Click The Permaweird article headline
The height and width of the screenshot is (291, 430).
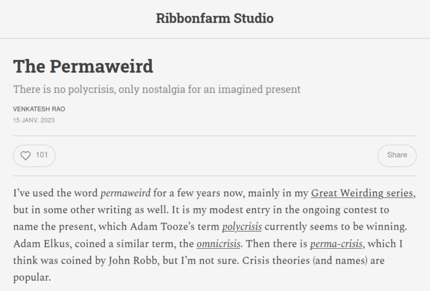point(83,66)
